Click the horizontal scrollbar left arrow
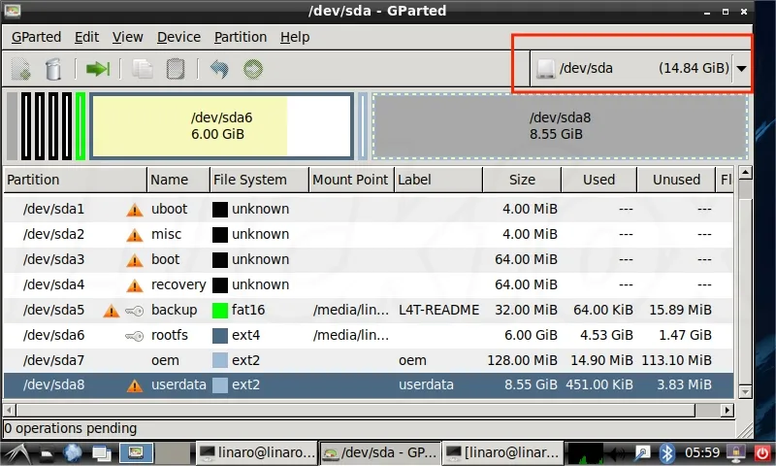776x466 pixels. pos(10,410)
